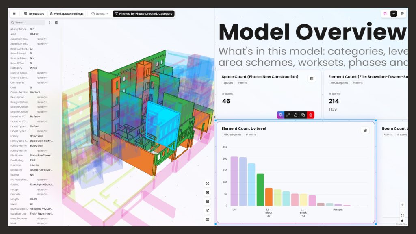Click the edit-canvas icon at top right
This screenshot has width=416, height=234.
(x=402, y=14)
